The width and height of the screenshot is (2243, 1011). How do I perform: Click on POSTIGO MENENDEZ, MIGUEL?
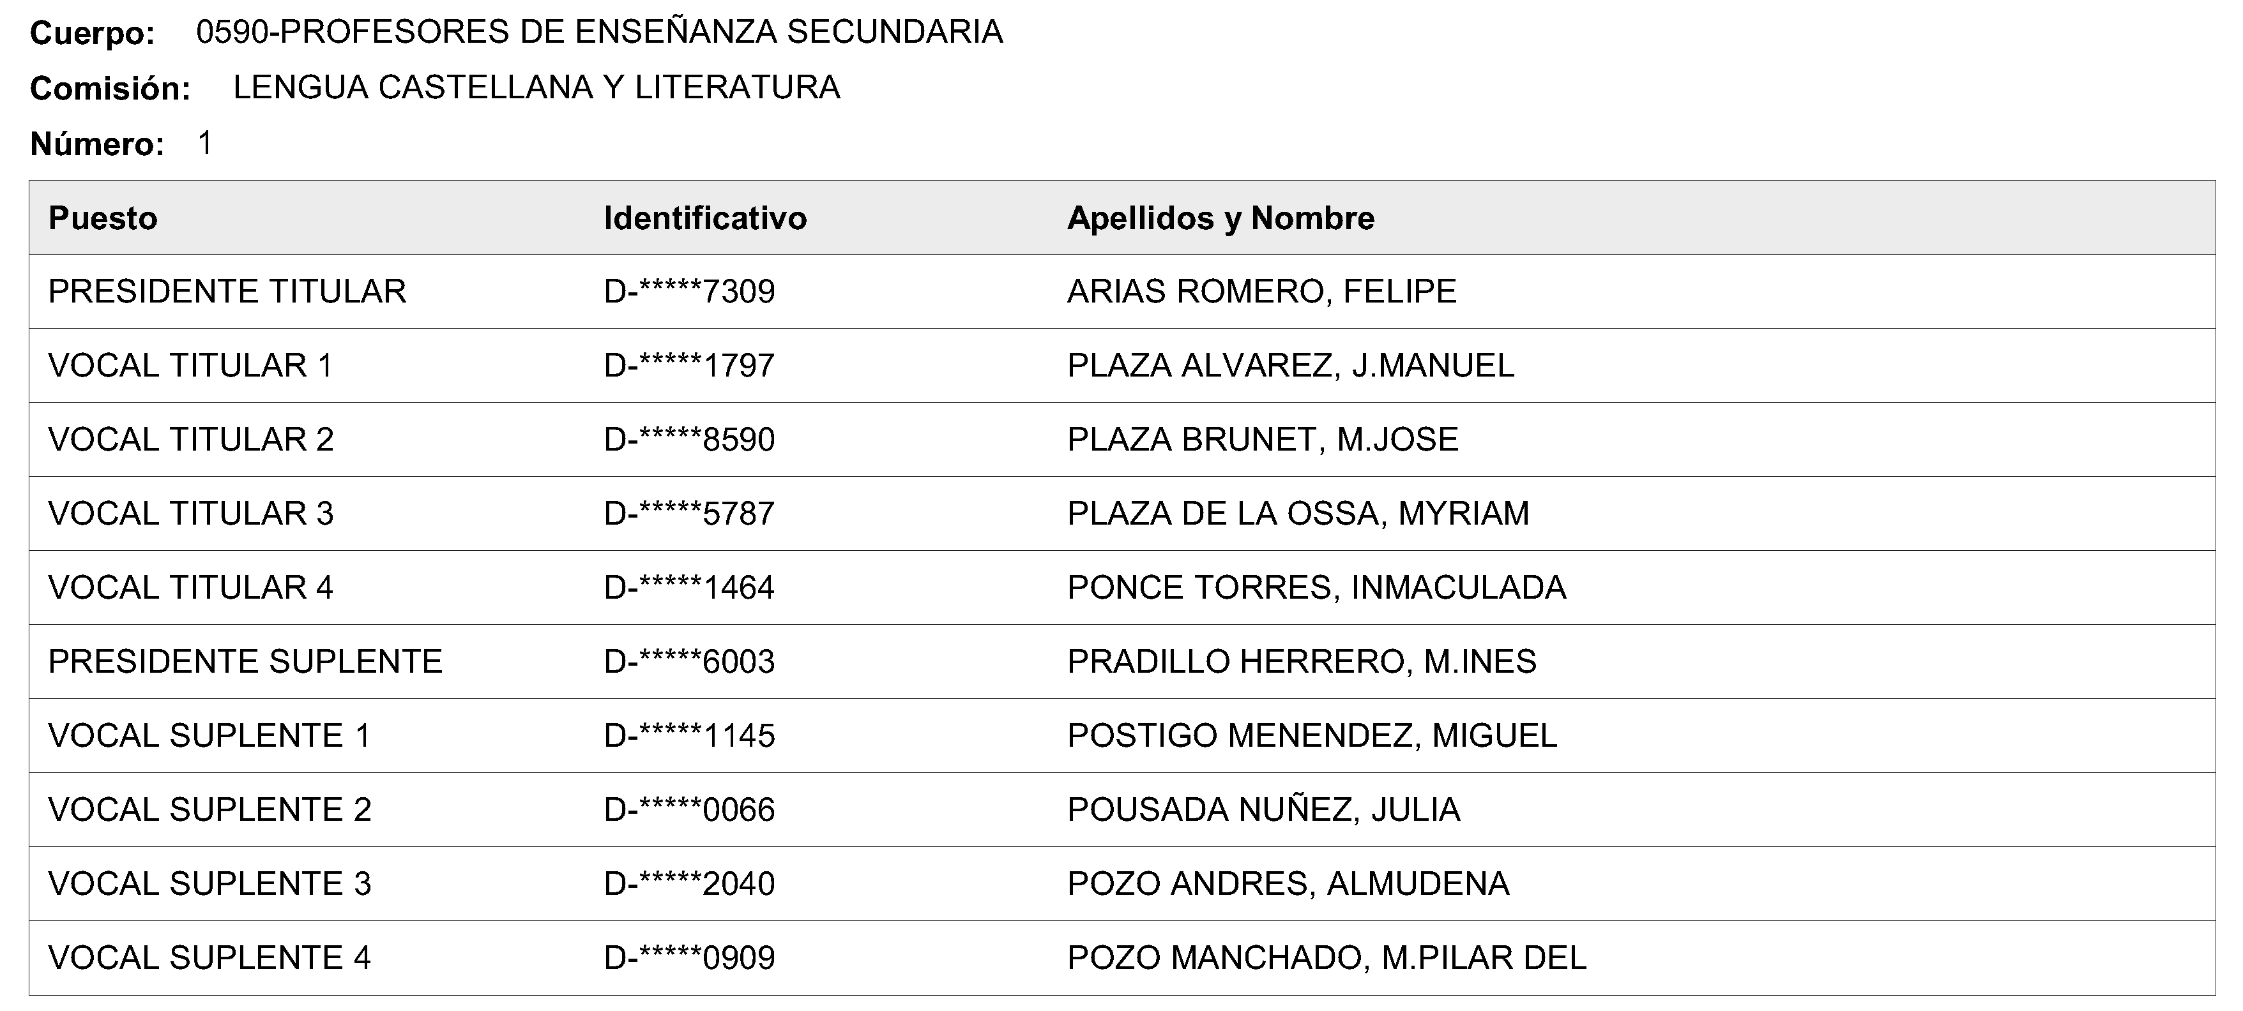[1312, 735]
